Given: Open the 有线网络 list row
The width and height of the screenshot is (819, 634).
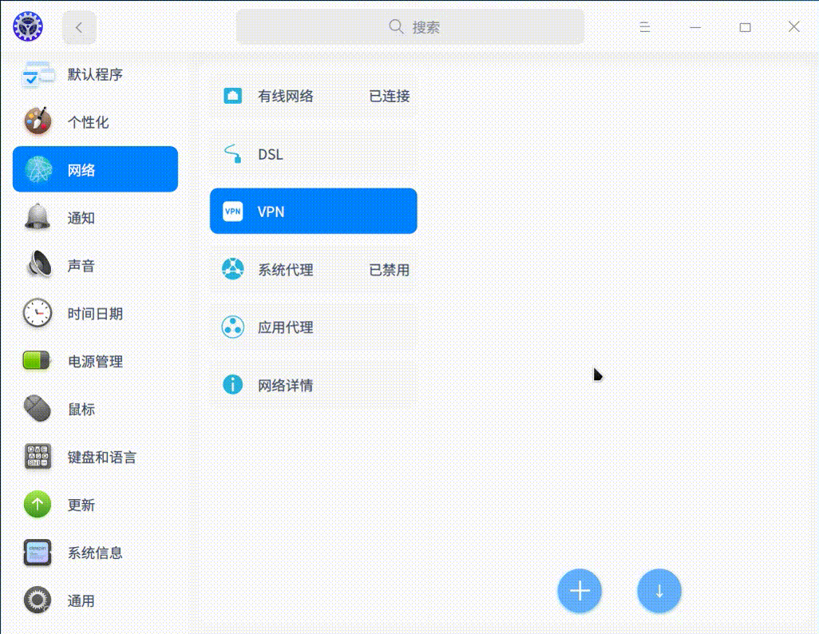Looking at the screenshot, I should (x=314, y=96).
